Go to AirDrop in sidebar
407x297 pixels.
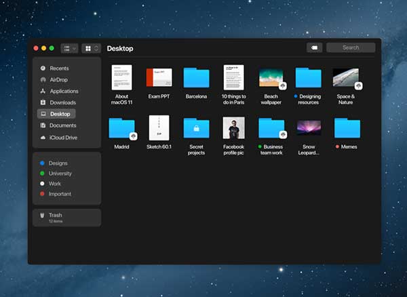[58, 79]
